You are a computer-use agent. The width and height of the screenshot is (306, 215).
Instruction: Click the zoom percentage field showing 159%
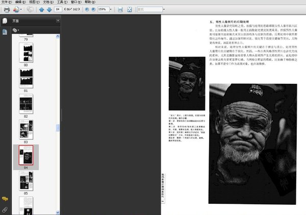pos(103,9)
